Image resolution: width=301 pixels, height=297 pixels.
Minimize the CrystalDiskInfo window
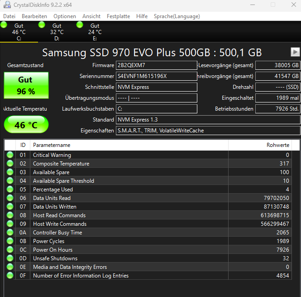253,5
